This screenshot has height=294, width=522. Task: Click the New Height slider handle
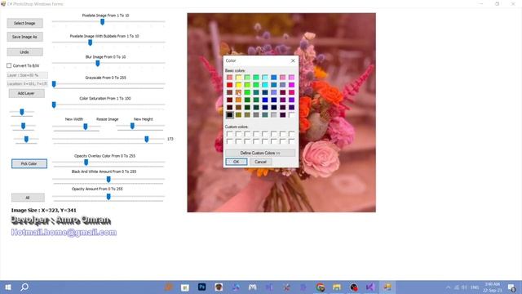tap(132, 126)
